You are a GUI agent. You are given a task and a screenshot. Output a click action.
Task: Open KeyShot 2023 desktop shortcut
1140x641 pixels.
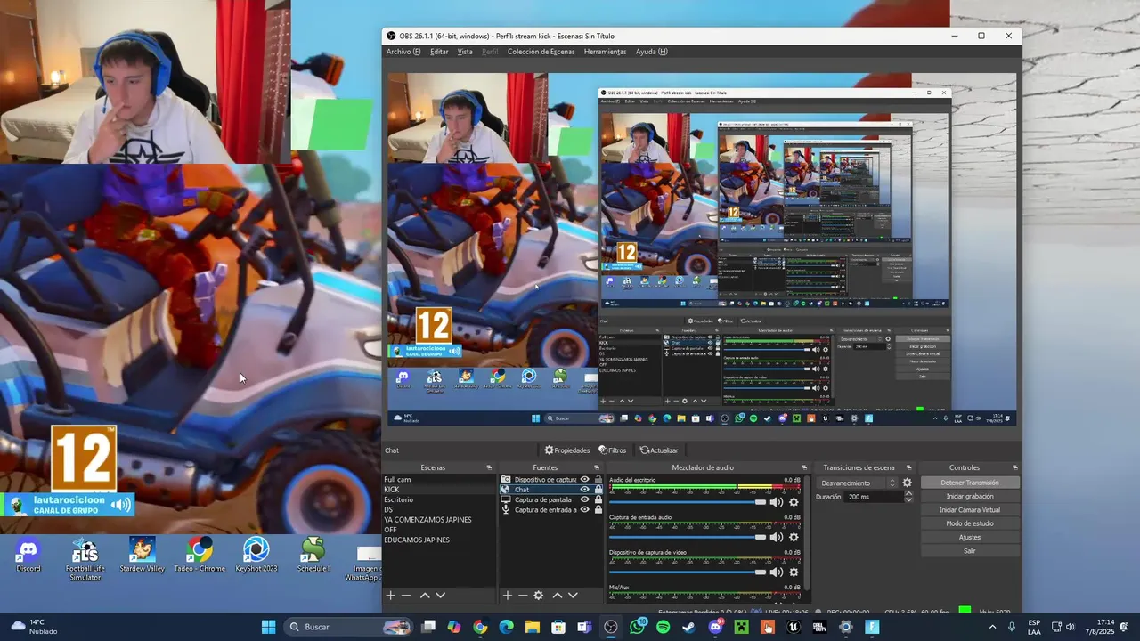[256, 556]
